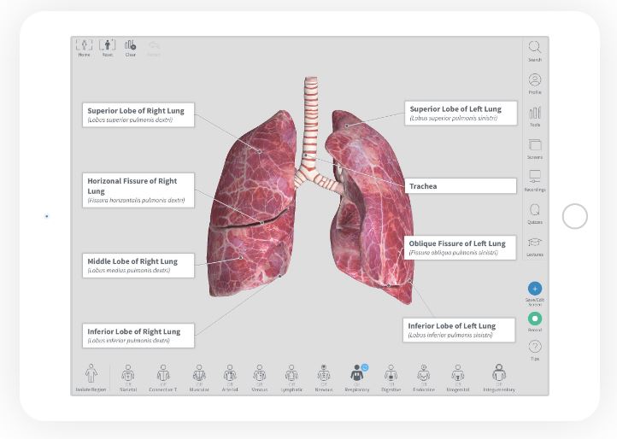The height and width of the screenshot is (439, 617).
Task: Open the Search tool
Action: pos(534,48)
